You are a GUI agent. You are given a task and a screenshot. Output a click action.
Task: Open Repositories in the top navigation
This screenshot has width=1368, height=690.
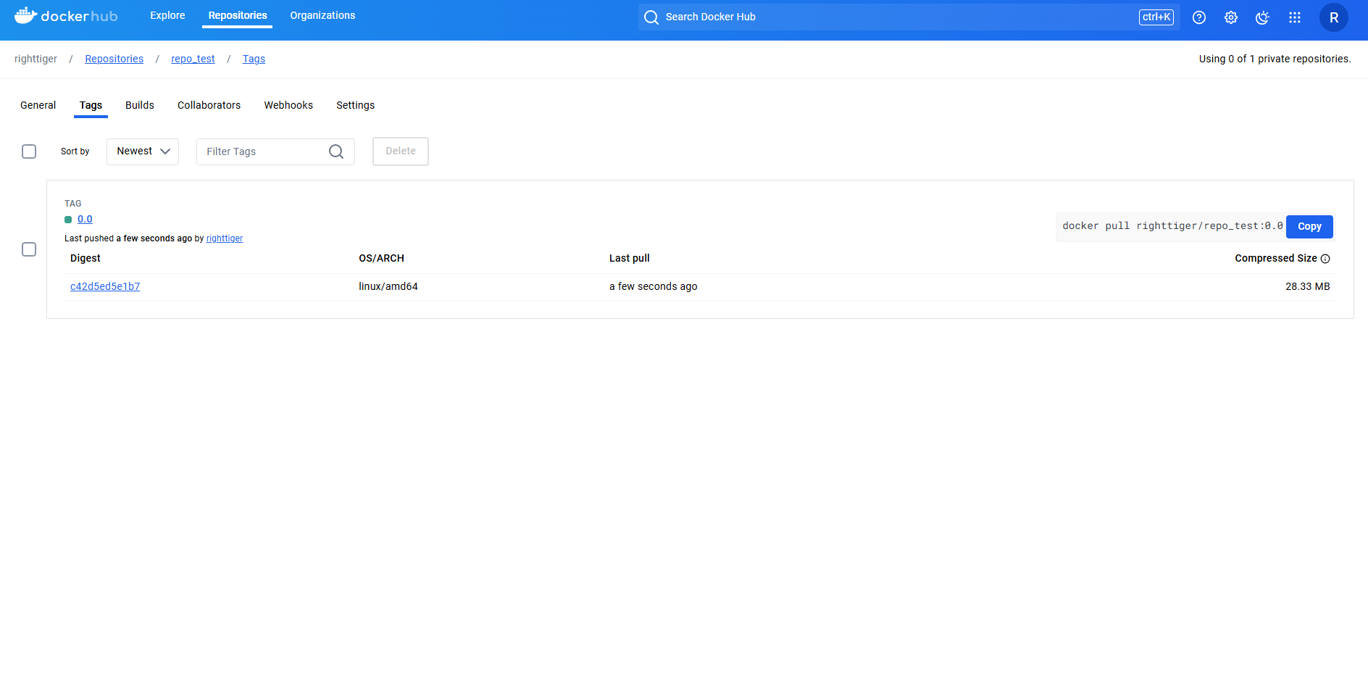(x=238, y=15)
